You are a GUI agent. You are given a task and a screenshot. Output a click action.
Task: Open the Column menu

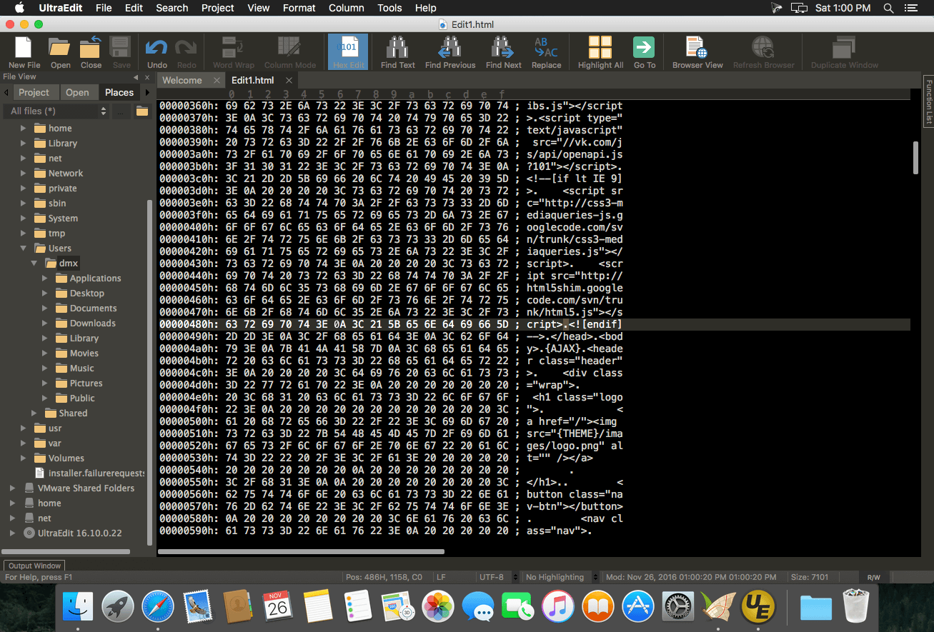346,8
